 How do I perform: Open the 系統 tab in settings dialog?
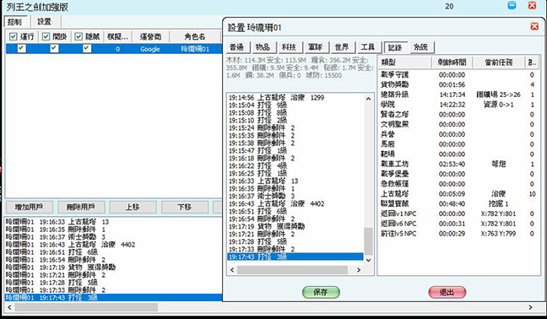421,47
